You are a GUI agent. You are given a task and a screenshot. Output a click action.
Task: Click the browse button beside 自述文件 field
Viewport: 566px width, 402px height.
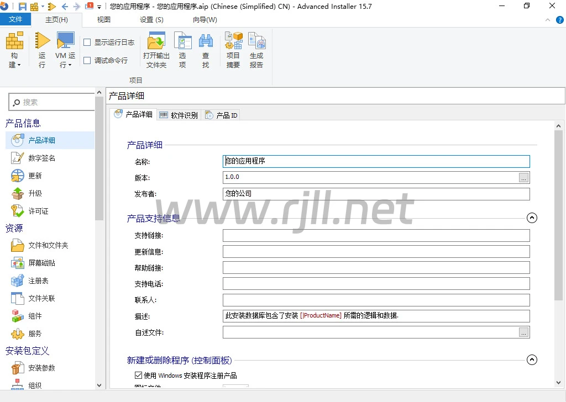(523, 332)
